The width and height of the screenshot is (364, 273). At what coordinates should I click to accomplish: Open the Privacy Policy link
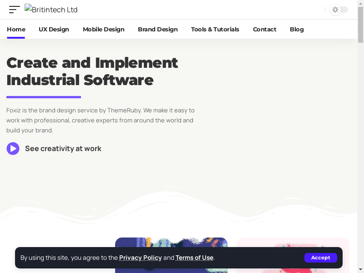[140, 258]
